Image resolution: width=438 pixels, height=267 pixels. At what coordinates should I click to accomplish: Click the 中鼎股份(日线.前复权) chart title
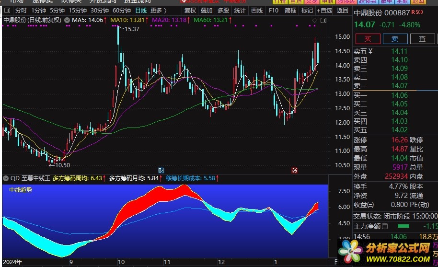point(32,20)
